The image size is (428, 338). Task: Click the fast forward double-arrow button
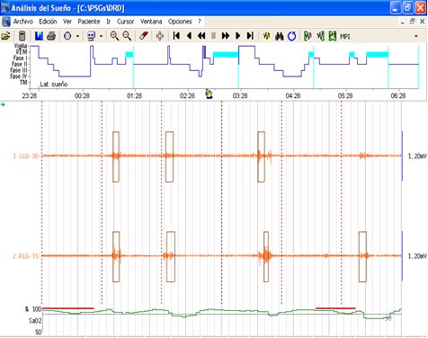[226, 36]
